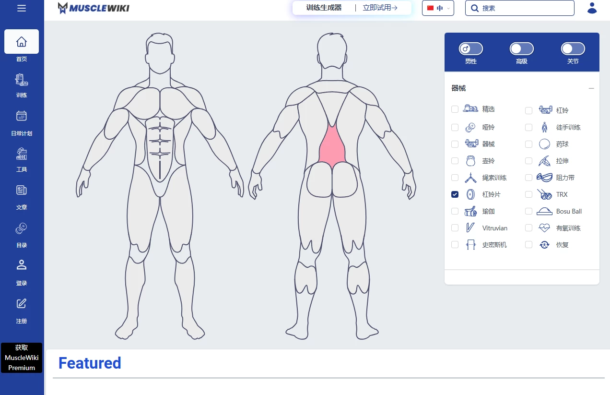
Task: Click the 获取 MuscleWiki Premium button
Action: tap(22, 358)
